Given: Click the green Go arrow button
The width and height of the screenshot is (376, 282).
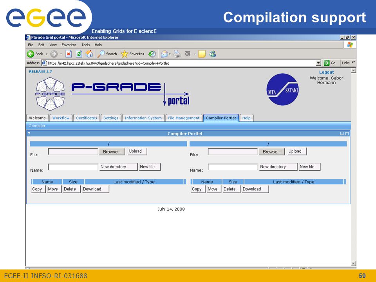Looking at the screenshot, I should [x=327, y=63].
